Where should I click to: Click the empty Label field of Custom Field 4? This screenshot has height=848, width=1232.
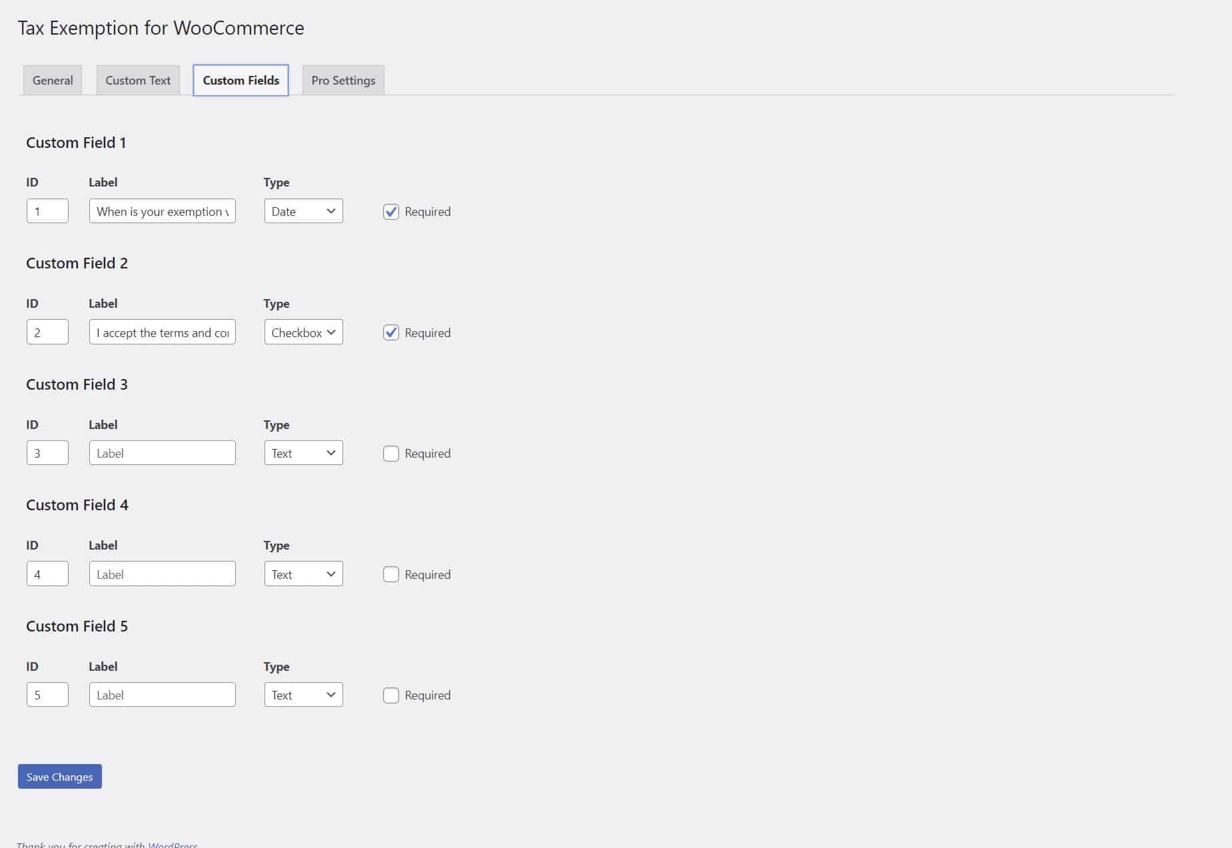coord(163,574)
